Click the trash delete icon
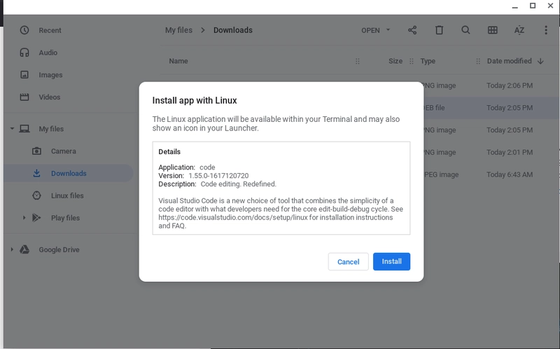 [x=439, y=30]
